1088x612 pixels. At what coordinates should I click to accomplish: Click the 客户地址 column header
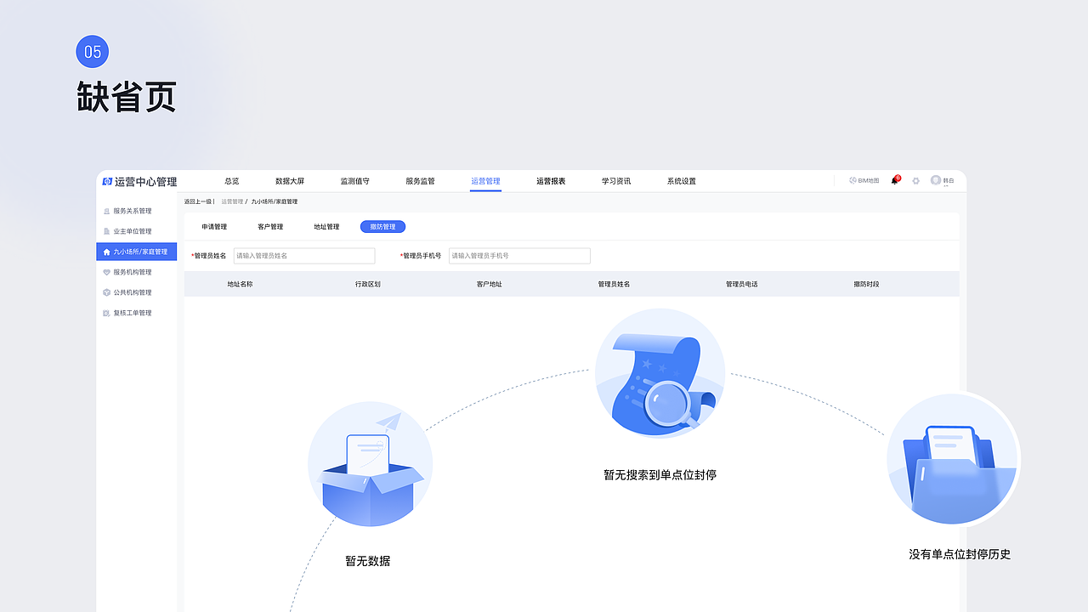[490, 284]
